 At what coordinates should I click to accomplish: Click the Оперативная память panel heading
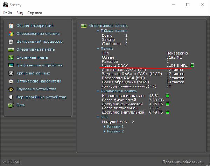pos(108,26)
